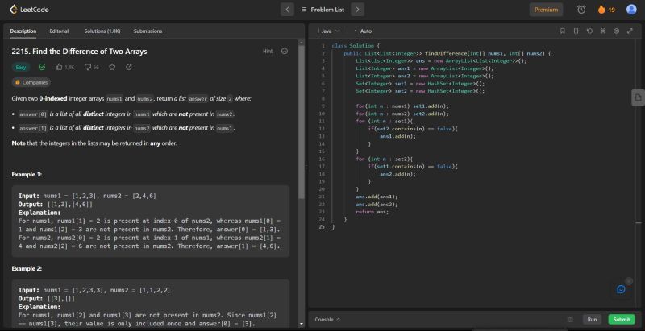Click the thumbs up like icon
Screen dimensions: 645x331
(59, 67)
